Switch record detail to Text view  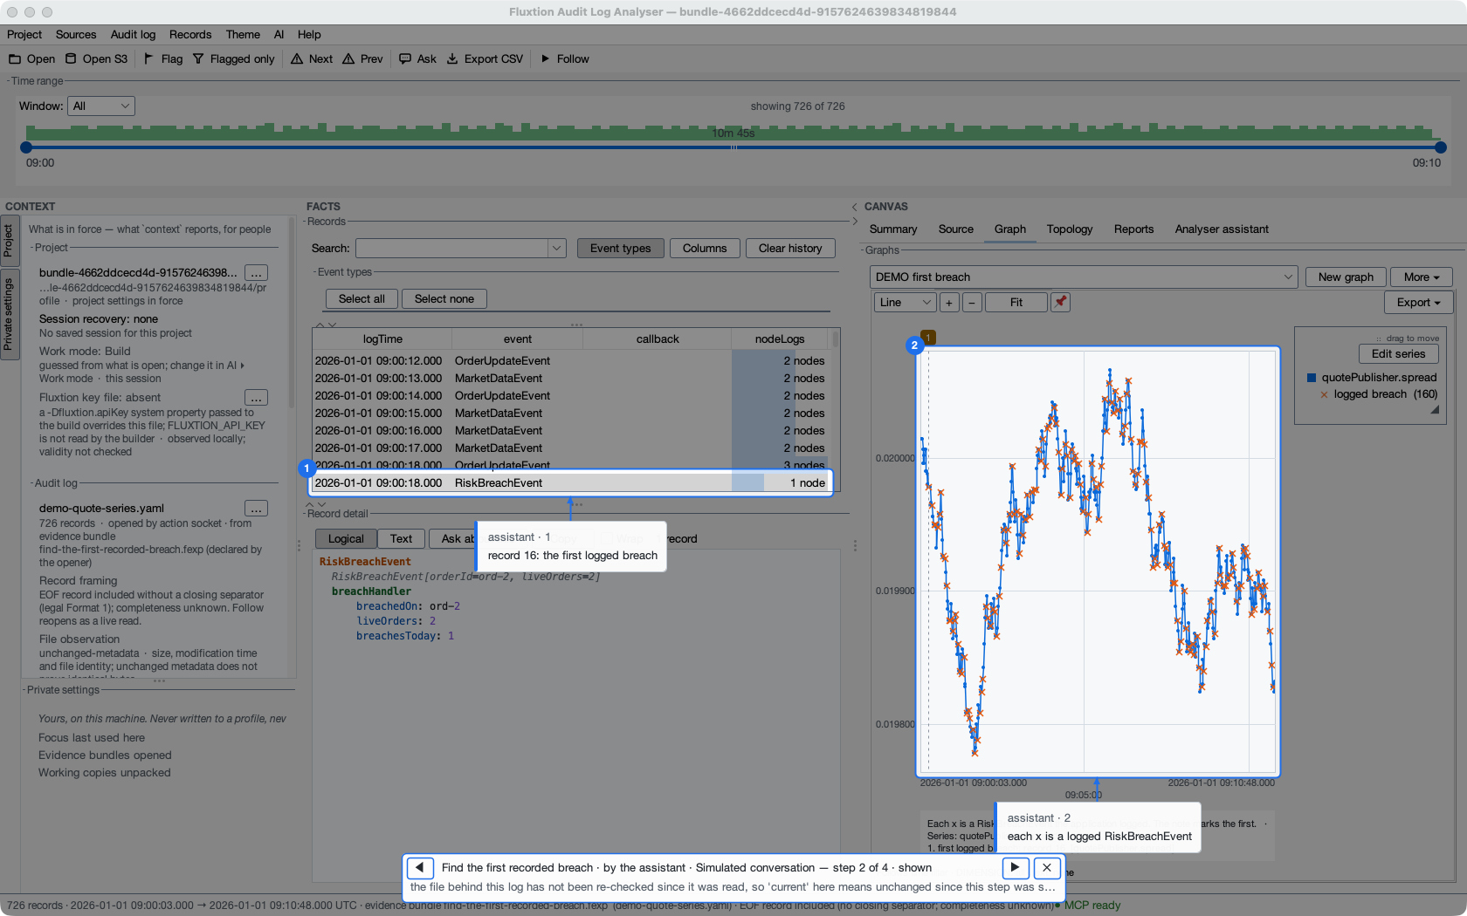click(401, 538)
